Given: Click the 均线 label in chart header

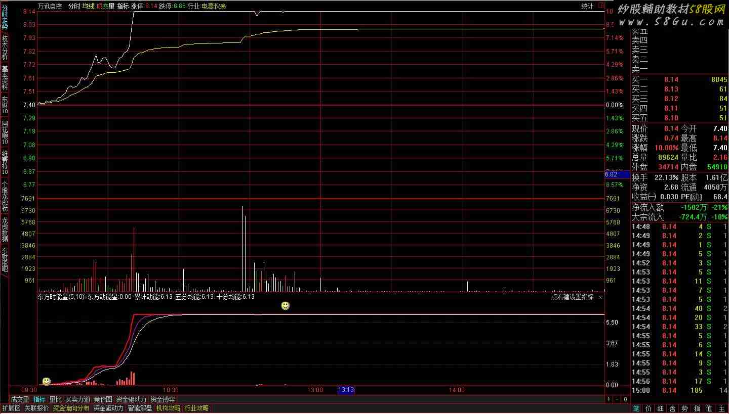Looking at the screenshot, I should [89, 6].
